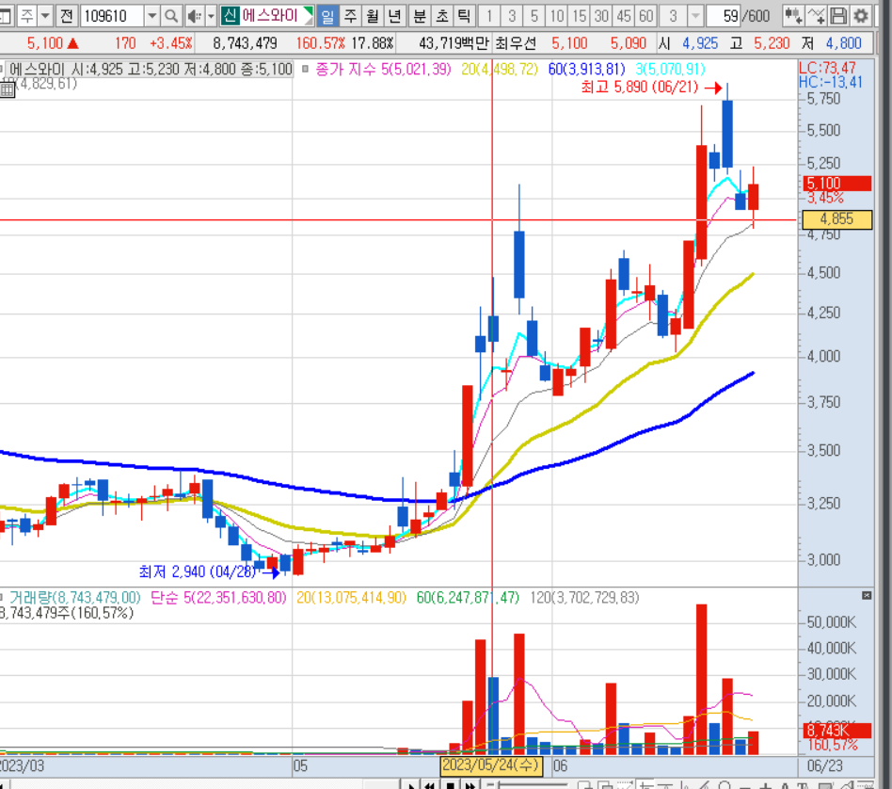Click the fast-forward playback control
The width and height of the screenshot is (892, 789).
point(470,785)
